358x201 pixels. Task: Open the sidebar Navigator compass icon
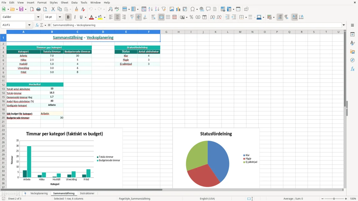pos(352,60)
